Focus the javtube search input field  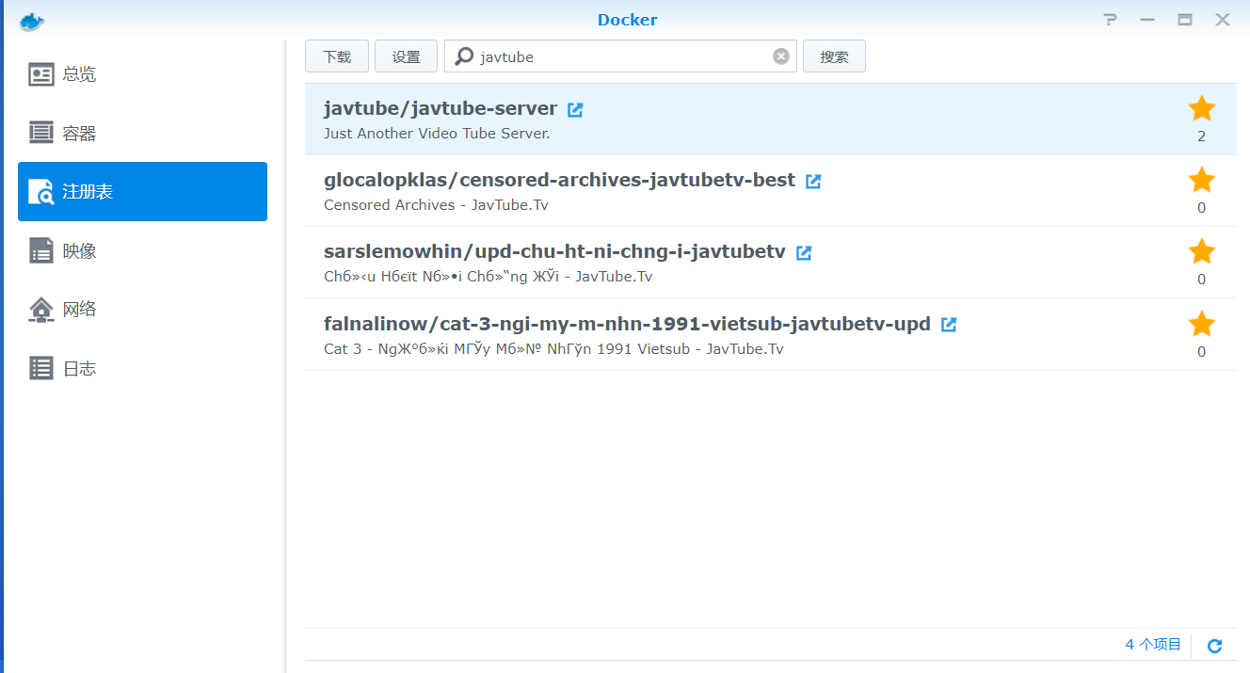point(620,56)
